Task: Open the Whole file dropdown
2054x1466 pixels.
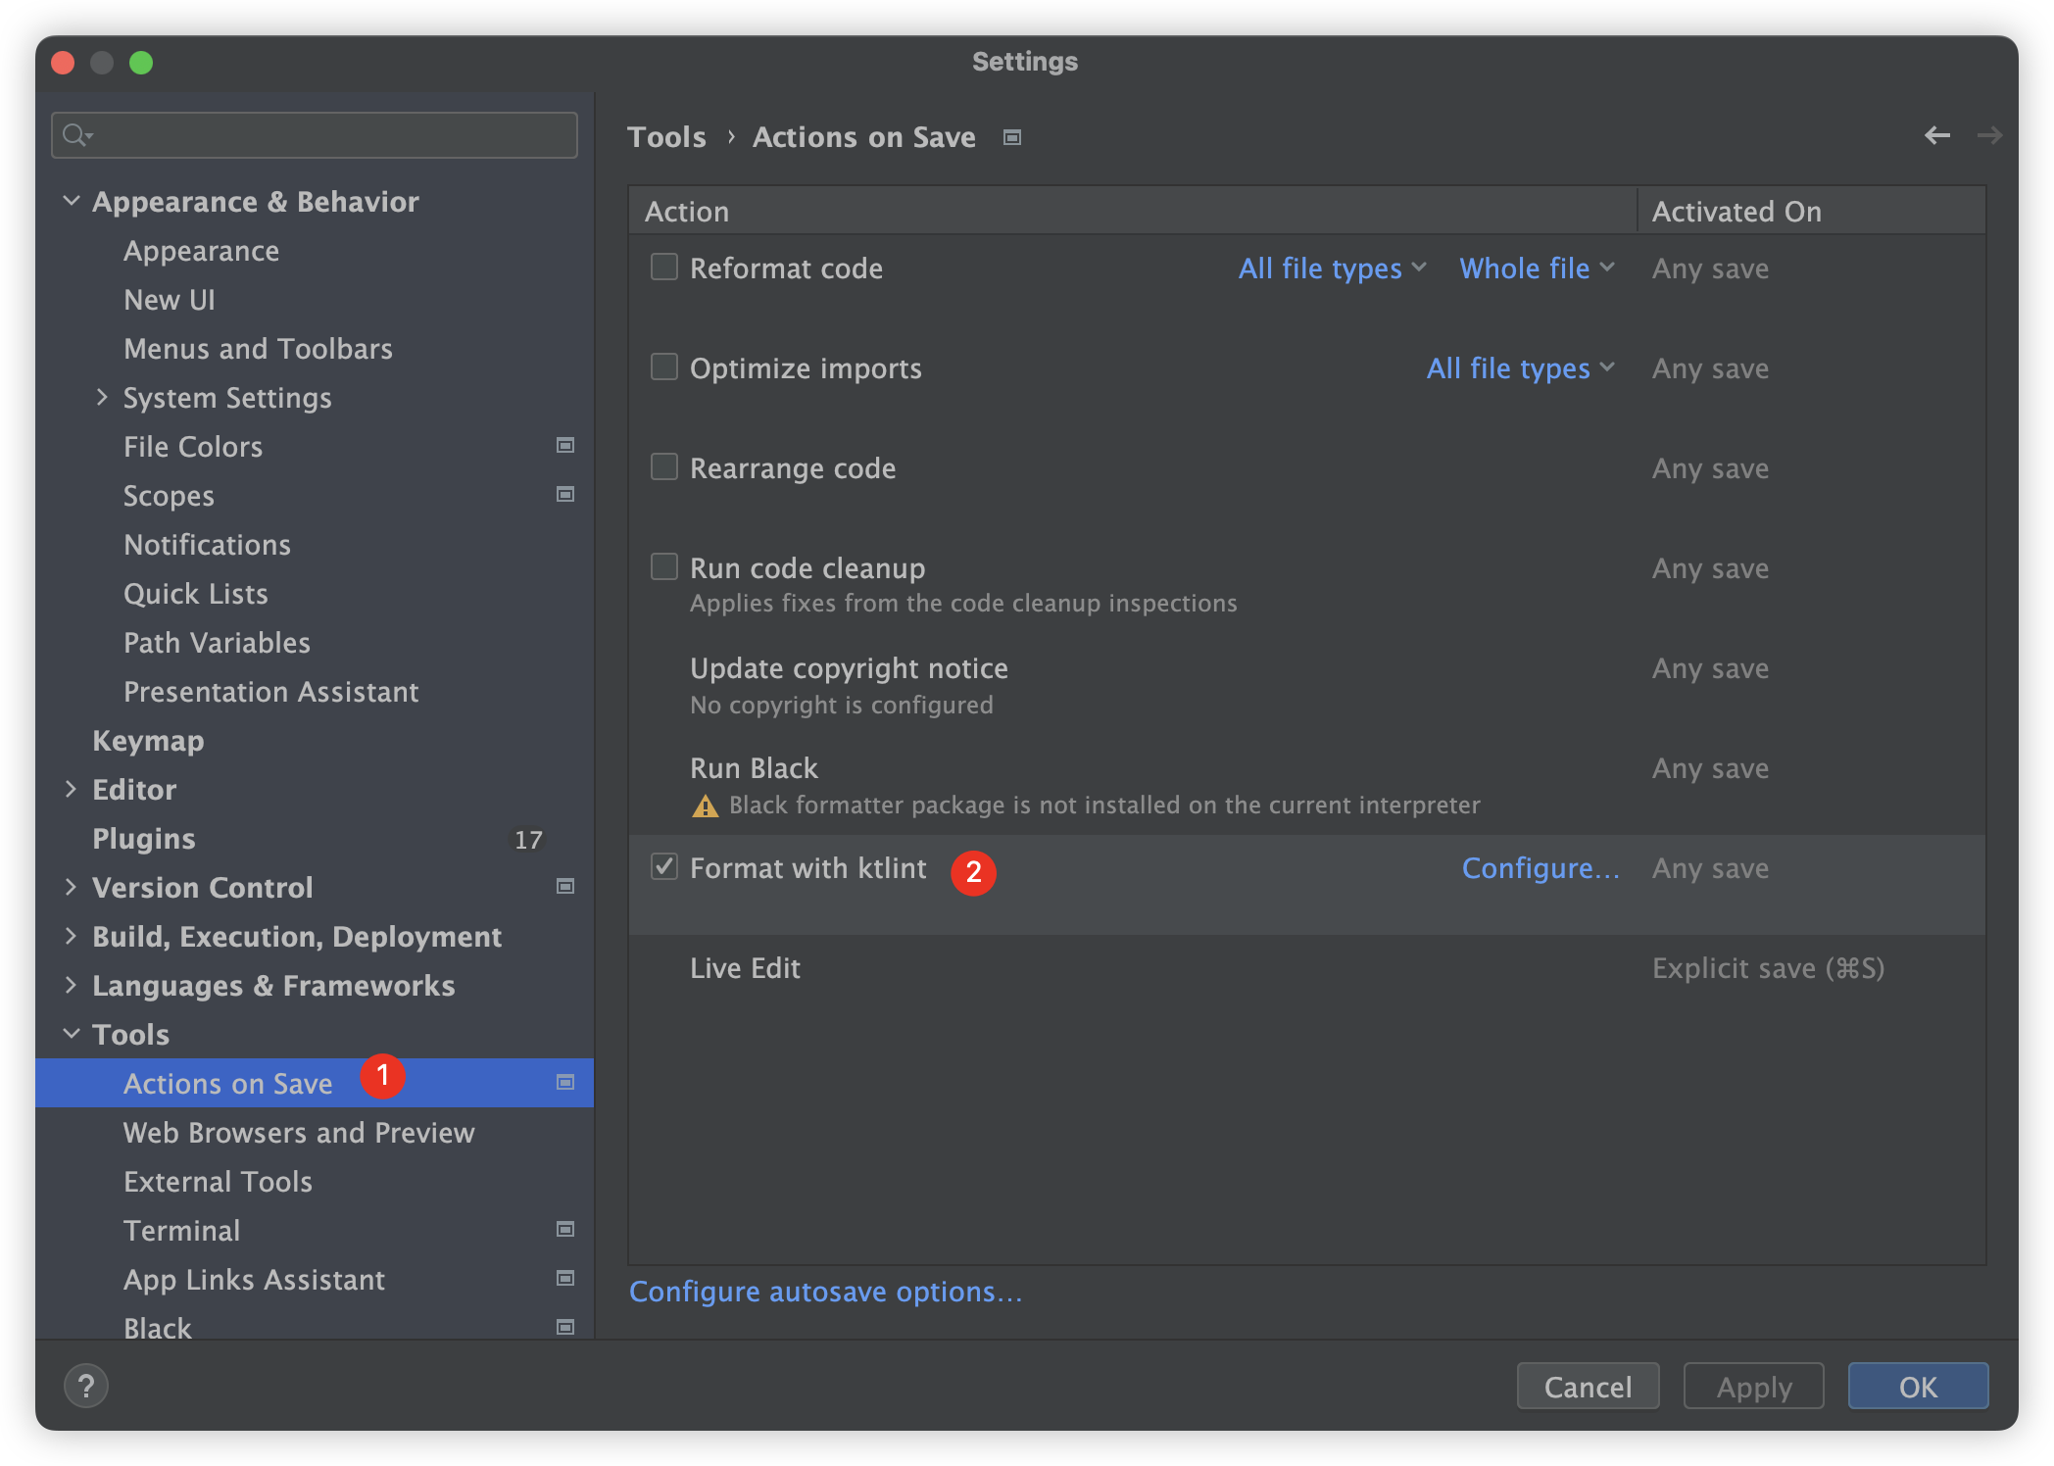Action: (1536, 269)
